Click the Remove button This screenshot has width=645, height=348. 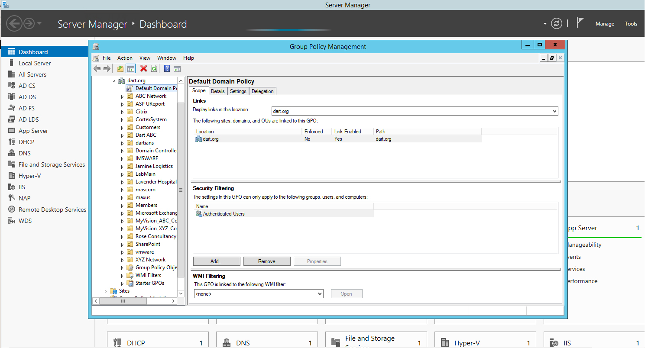pos(267,261)
